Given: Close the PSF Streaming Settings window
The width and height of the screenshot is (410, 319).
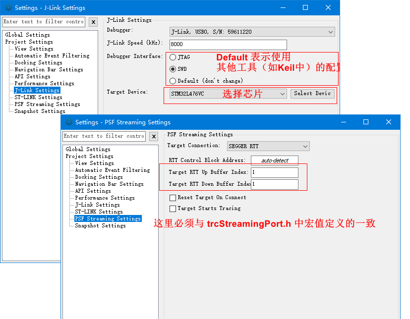Looking at the screenshot, I should tap(389, 122).
